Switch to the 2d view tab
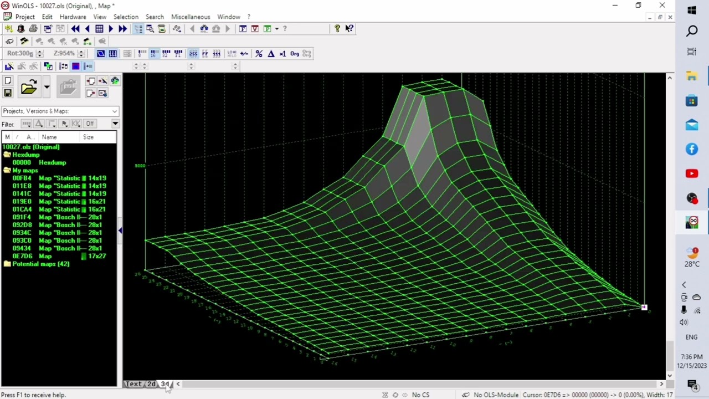 (x=151, y=384)
